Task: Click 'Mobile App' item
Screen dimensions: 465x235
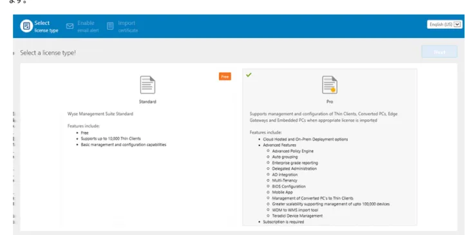Action: (282, 193)
